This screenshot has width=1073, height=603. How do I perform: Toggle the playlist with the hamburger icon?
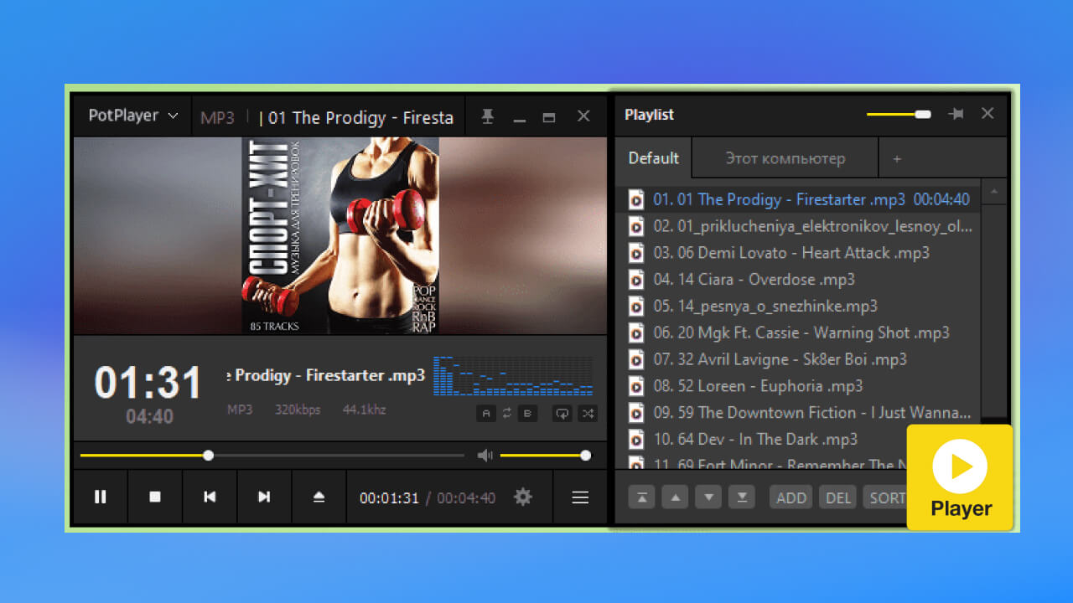point(580,497)
